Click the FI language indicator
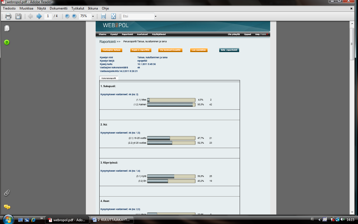The image size is (358, 224). [x=312, y=219]
